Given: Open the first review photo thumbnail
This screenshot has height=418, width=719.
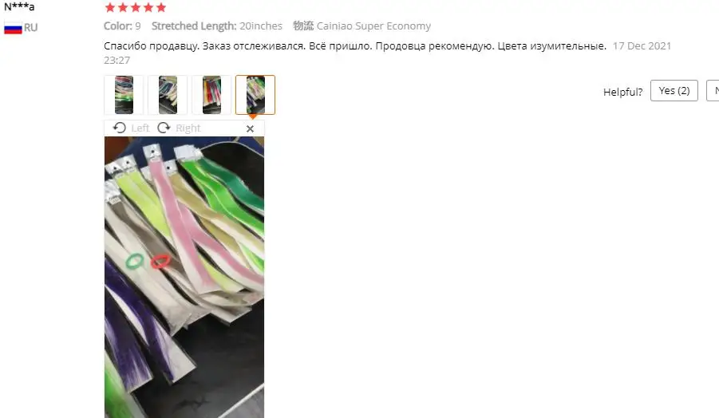Looking at the screenshot, I should [x=124, y=95].
